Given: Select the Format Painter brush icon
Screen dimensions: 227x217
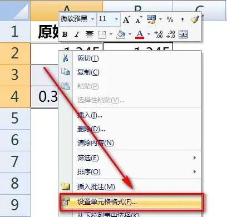Looking at the screenshot, I should (195, 19).
